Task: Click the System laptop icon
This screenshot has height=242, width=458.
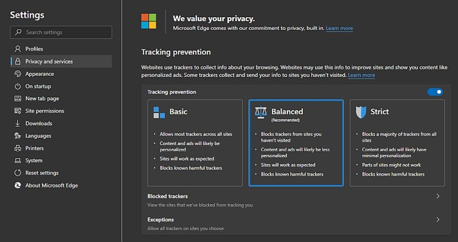Action: (18, 160)
